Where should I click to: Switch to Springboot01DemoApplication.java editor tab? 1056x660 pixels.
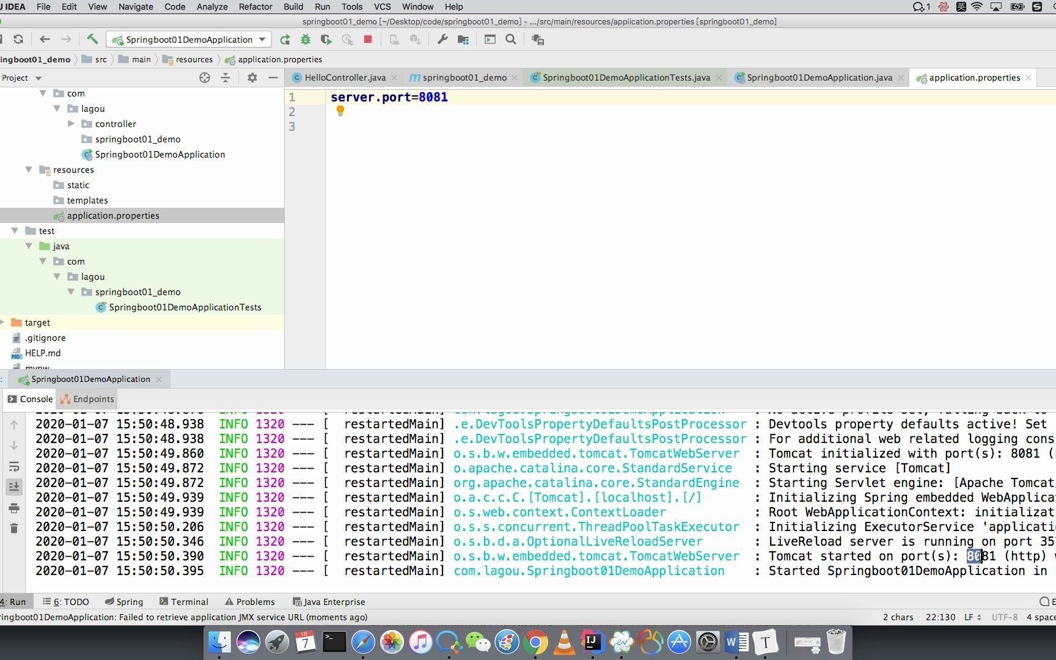(819, 78)
